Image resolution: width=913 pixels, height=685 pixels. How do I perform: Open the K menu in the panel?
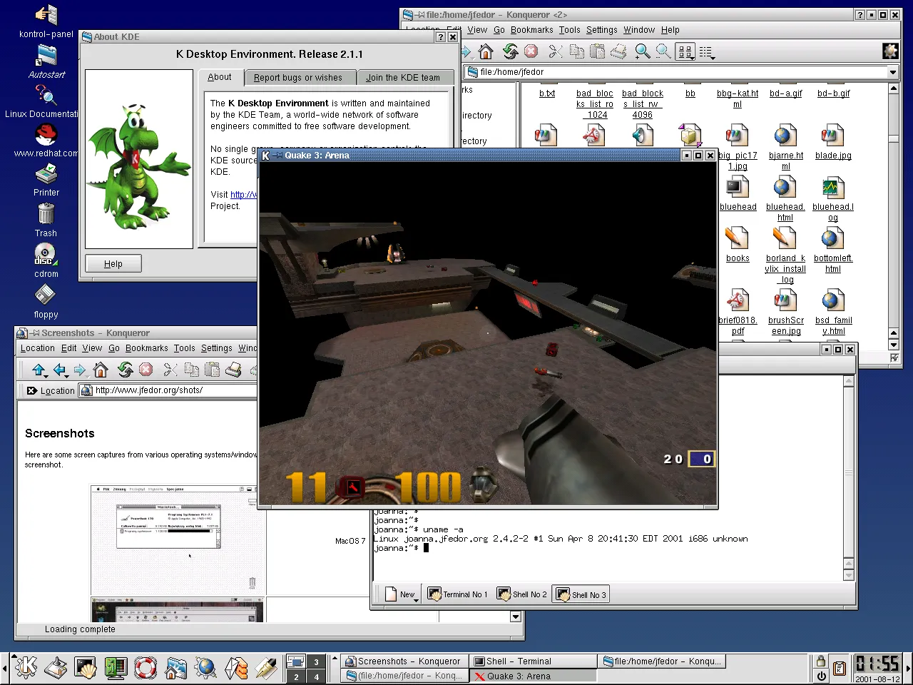[x=26, y=668]
